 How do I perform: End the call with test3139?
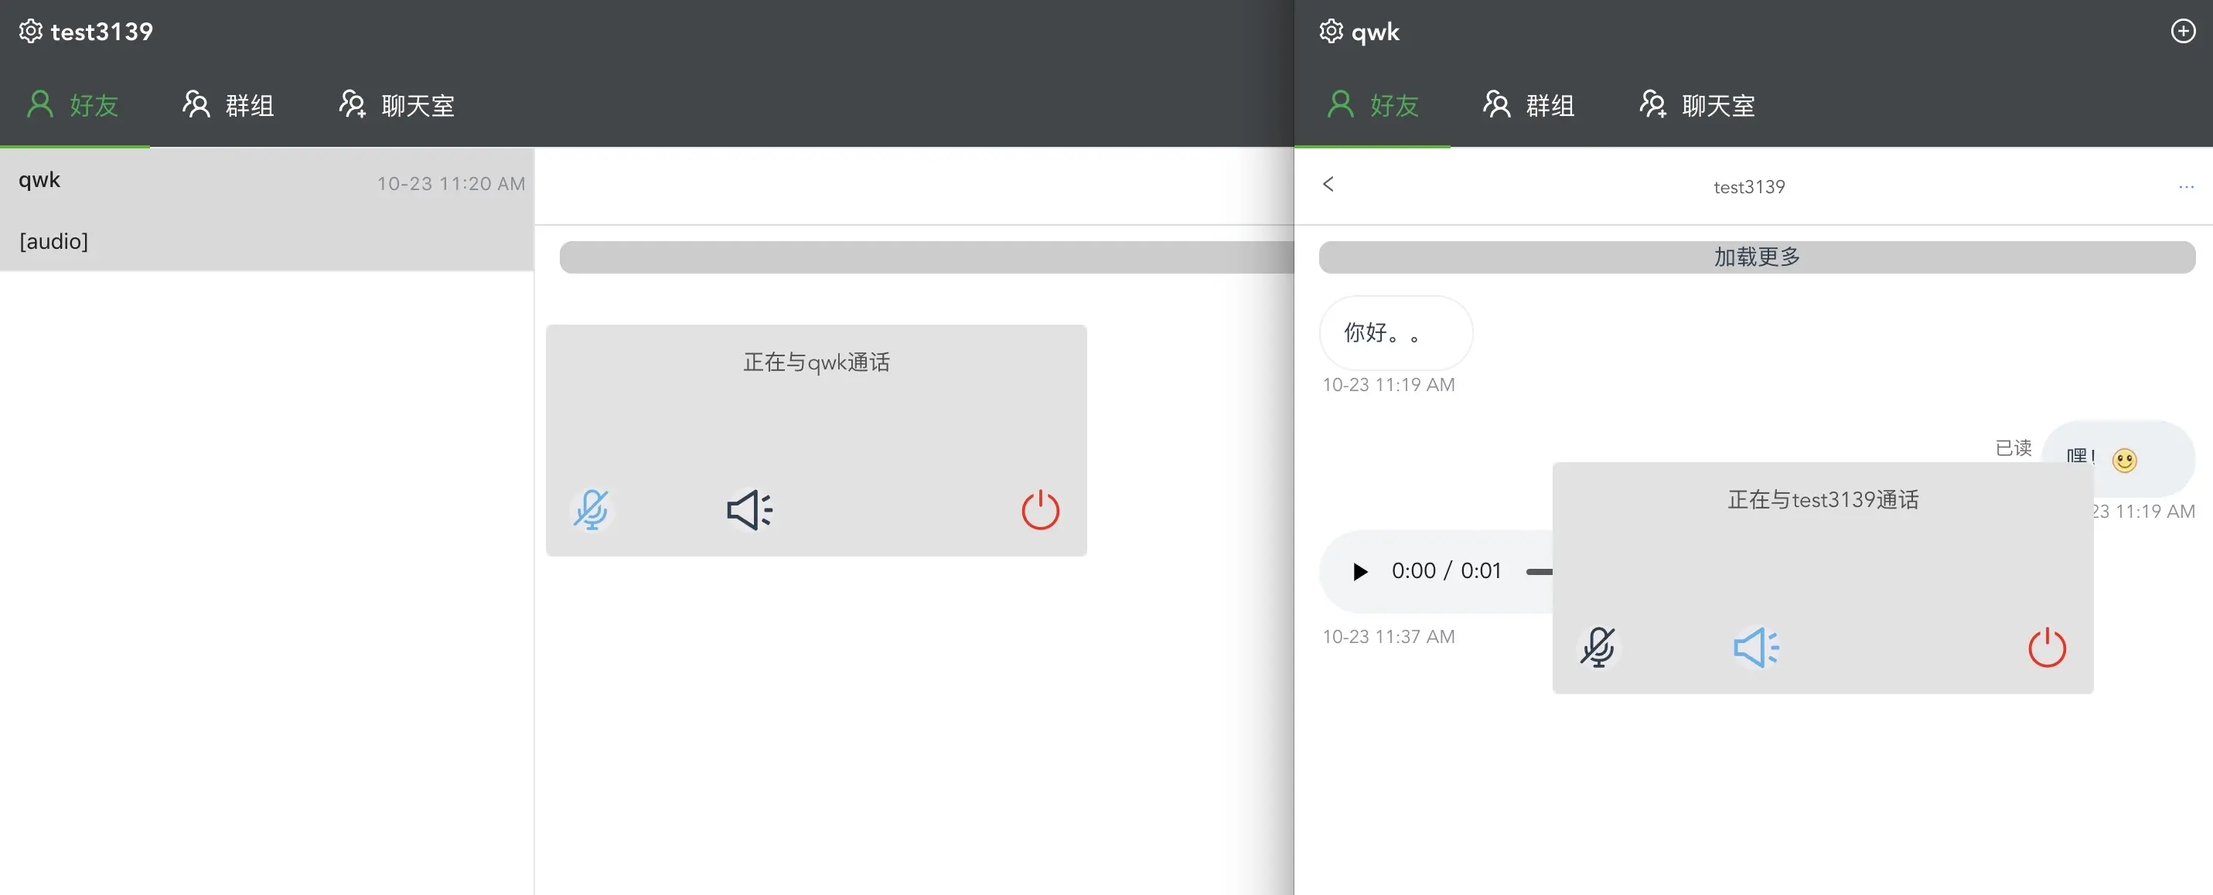[x=2046, y=648]
